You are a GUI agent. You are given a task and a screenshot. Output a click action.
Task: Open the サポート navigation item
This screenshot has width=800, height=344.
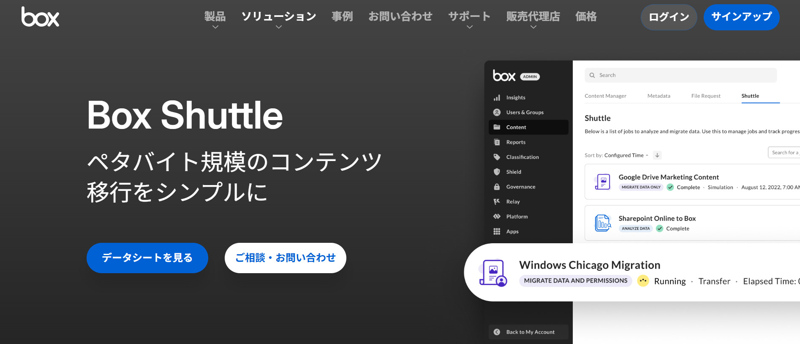point(470,17)
